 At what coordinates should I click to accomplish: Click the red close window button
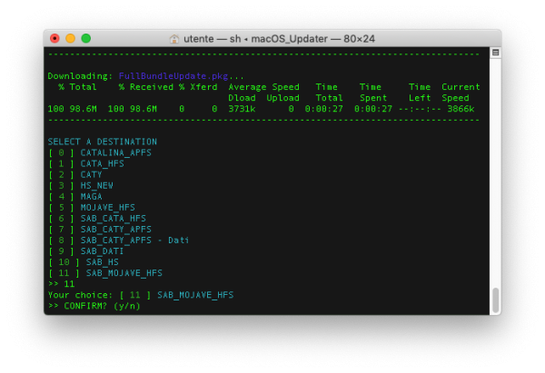click(54, 38)
